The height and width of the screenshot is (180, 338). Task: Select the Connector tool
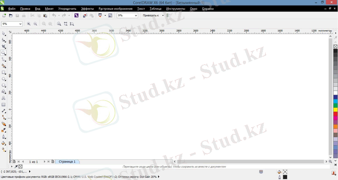point(3,117)
